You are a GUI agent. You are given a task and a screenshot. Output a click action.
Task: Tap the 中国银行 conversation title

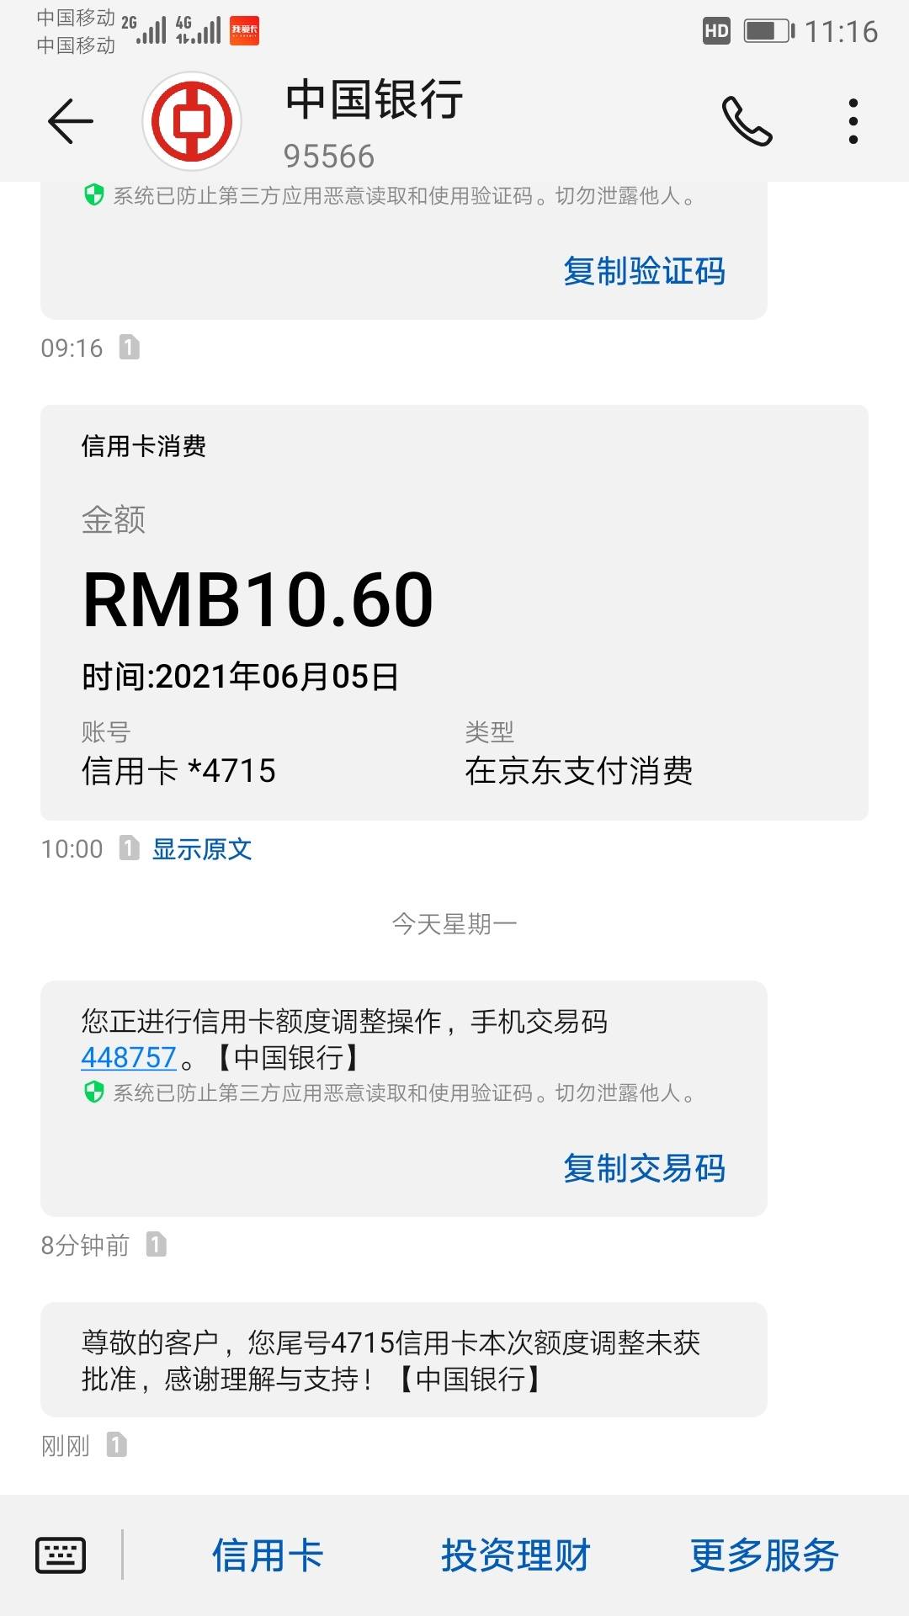tap(375, 99)
